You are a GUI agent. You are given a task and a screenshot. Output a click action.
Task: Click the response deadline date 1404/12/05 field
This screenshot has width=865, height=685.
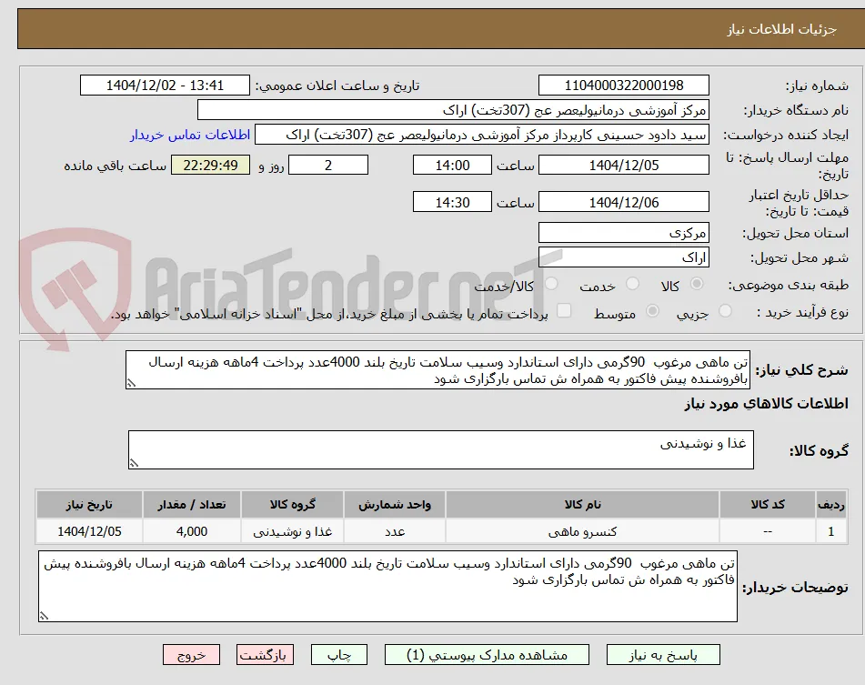point(623,165)
